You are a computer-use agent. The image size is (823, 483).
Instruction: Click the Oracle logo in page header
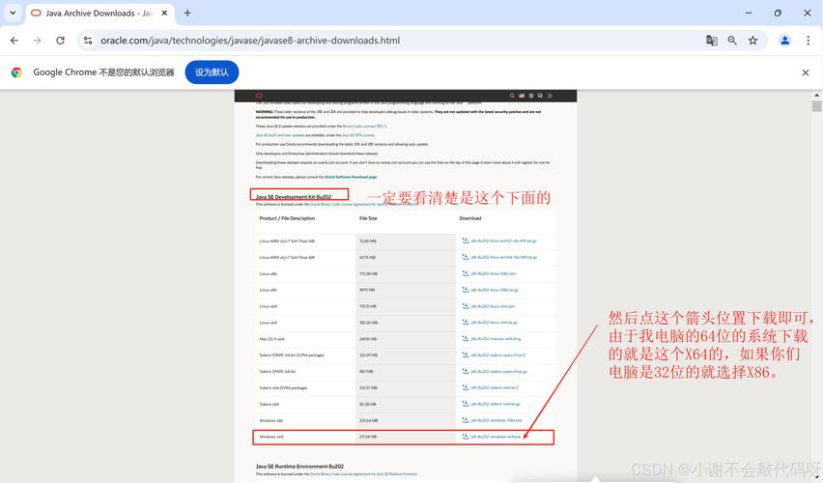point(259,96)
